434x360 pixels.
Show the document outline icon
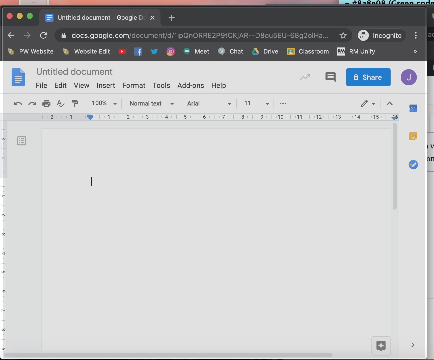pos(21,141)
